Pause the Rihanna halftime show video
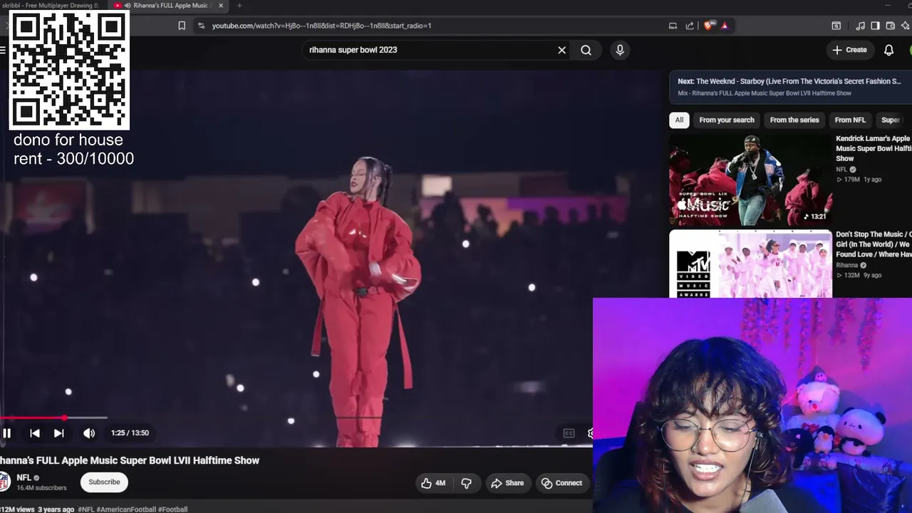Screen dimensions: 912x513 [x=6, y=433]
